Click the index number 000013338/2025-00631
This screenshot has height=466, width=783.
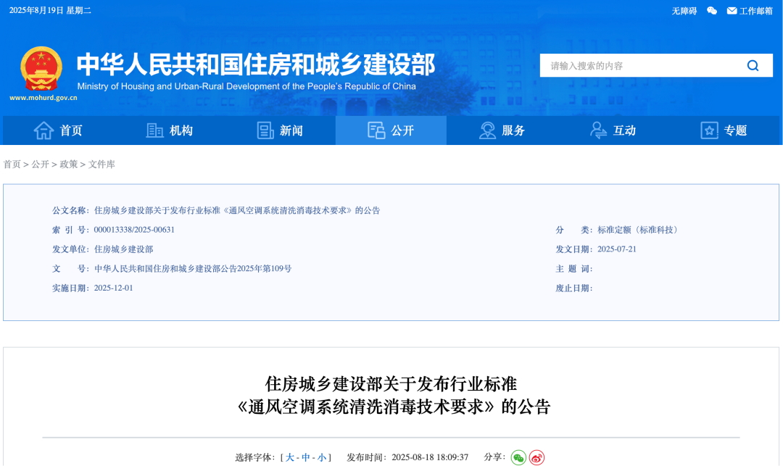point(134,230)
